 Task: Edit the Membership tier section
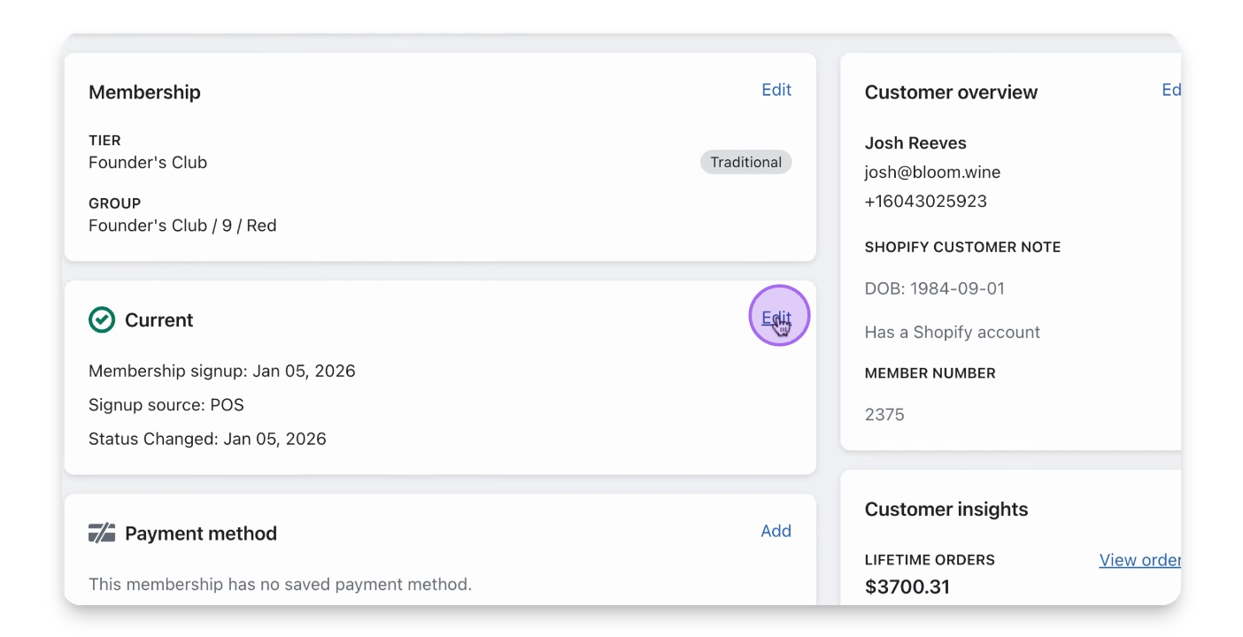[776, 90]
